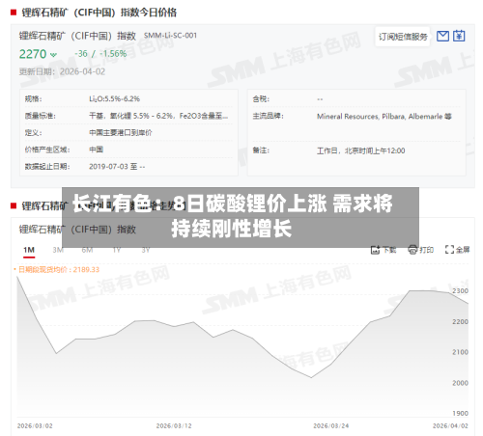
Task: Click the 2019-07-03 至 data date range
Action: click(x=117, y=166)
